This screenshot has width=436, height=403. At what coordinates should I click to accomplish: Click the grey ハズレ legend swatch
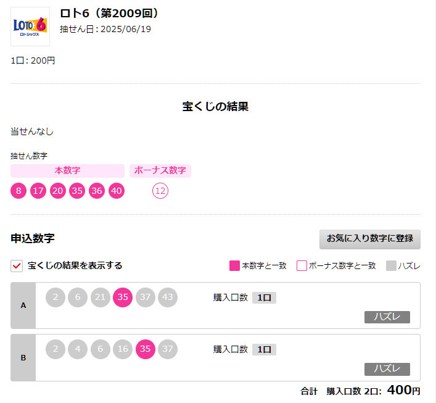391,266
